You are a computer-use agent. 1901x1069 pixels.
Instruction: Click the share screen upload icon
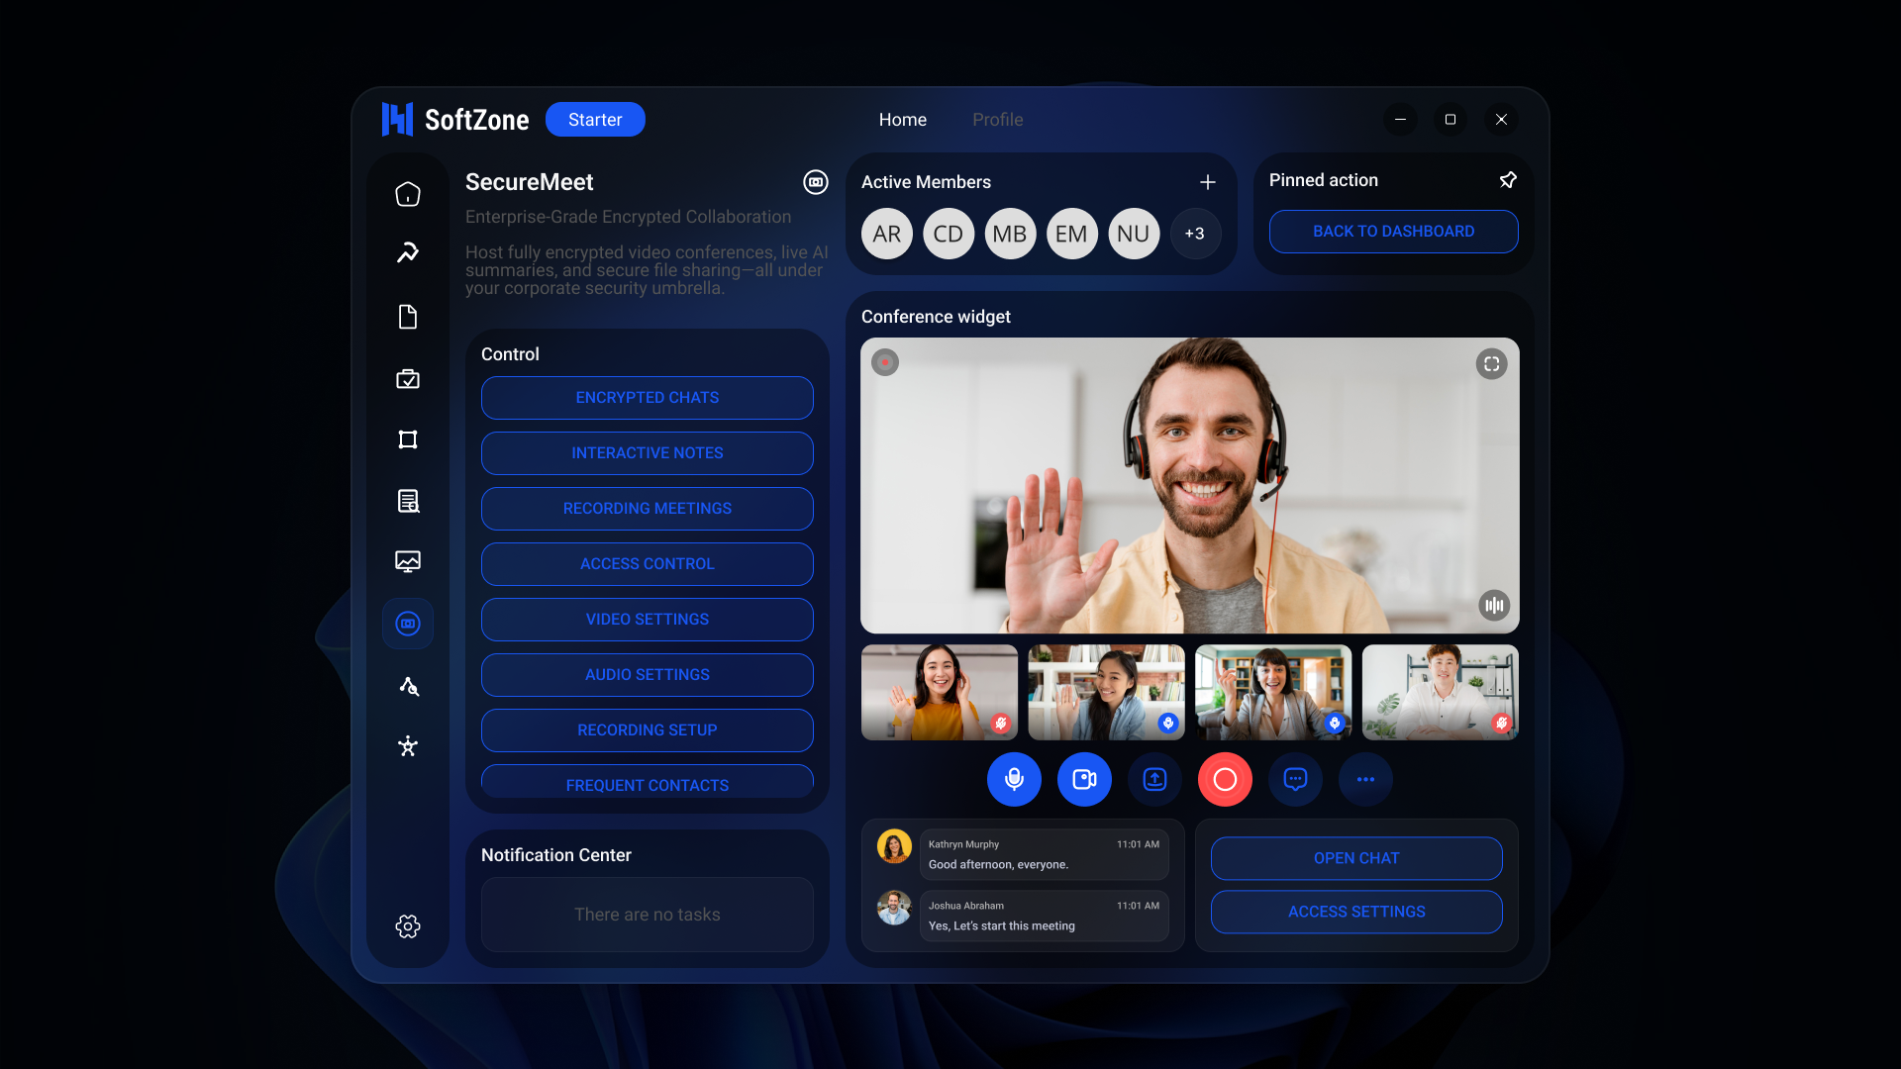tap(1154, 780)
